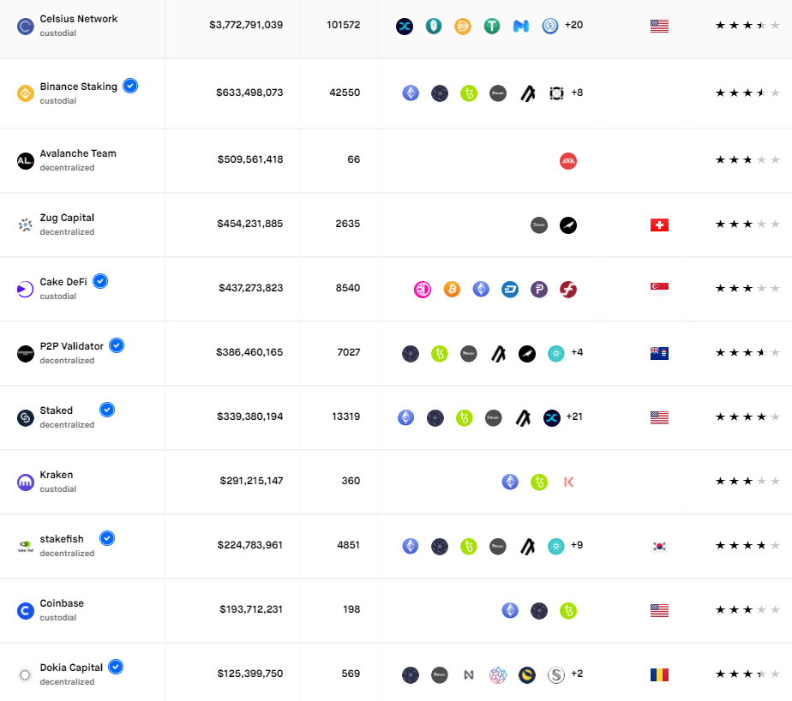
Task: Click the Tether icon in Celsius Network row
Action: click(x=492, y=26)
